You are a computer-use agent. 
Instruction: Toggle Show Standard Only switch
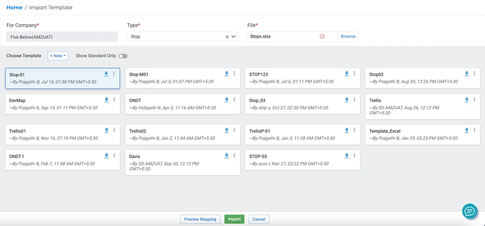pyautogui.click(x=123, y=56)
